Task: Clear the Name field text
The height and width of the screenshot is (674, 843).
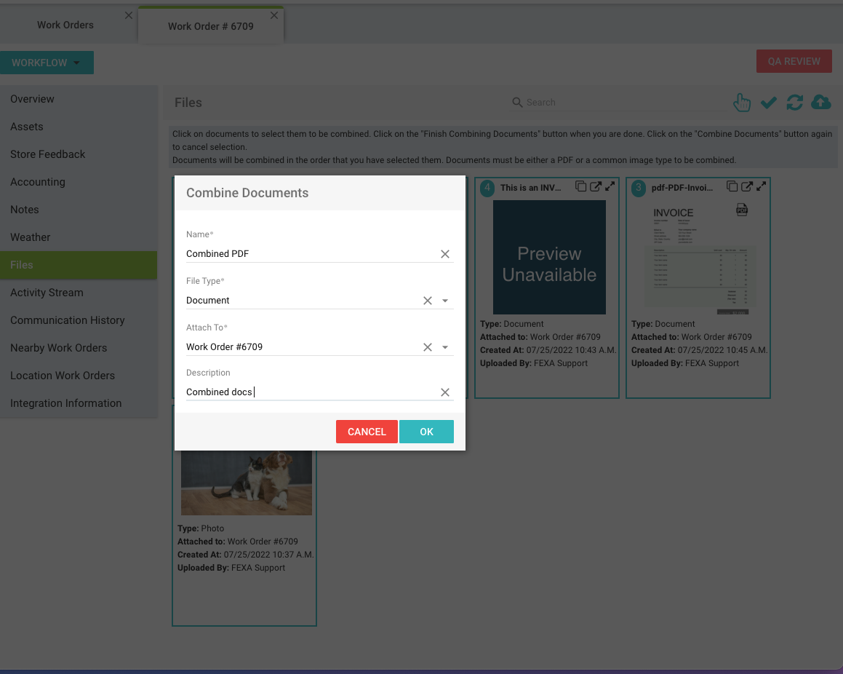Action: pos(445,254)
